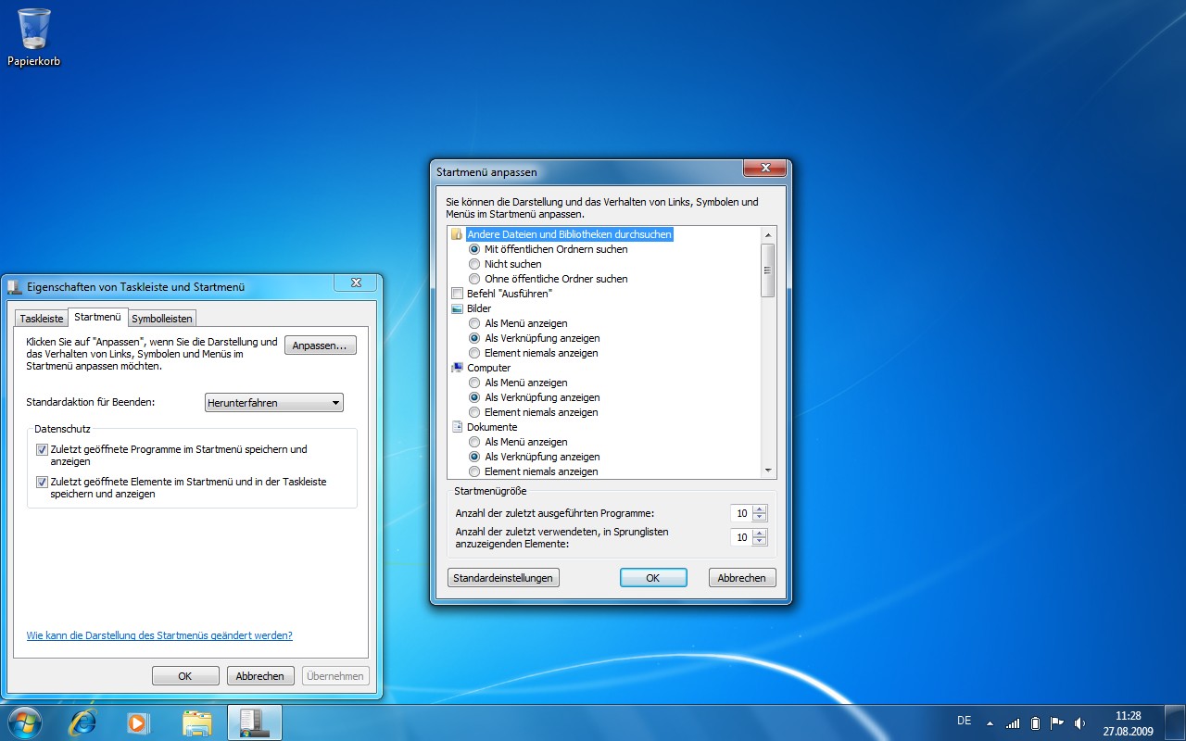
Task: Click the network signal icon in the tray
Action: tap(1012, 721)
